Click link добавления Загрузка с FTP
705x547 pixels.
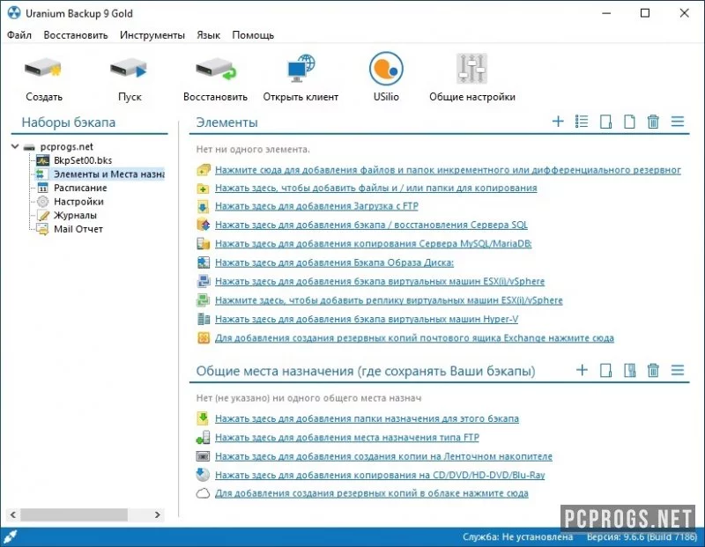(316, 206)
